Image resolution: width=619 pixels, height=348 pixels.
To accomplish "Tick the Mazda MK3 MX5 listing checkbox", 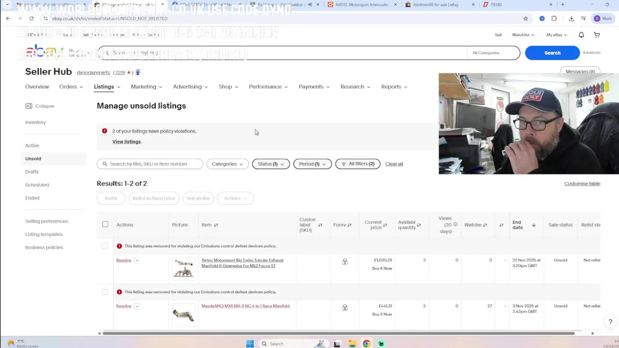I will 105,292.
